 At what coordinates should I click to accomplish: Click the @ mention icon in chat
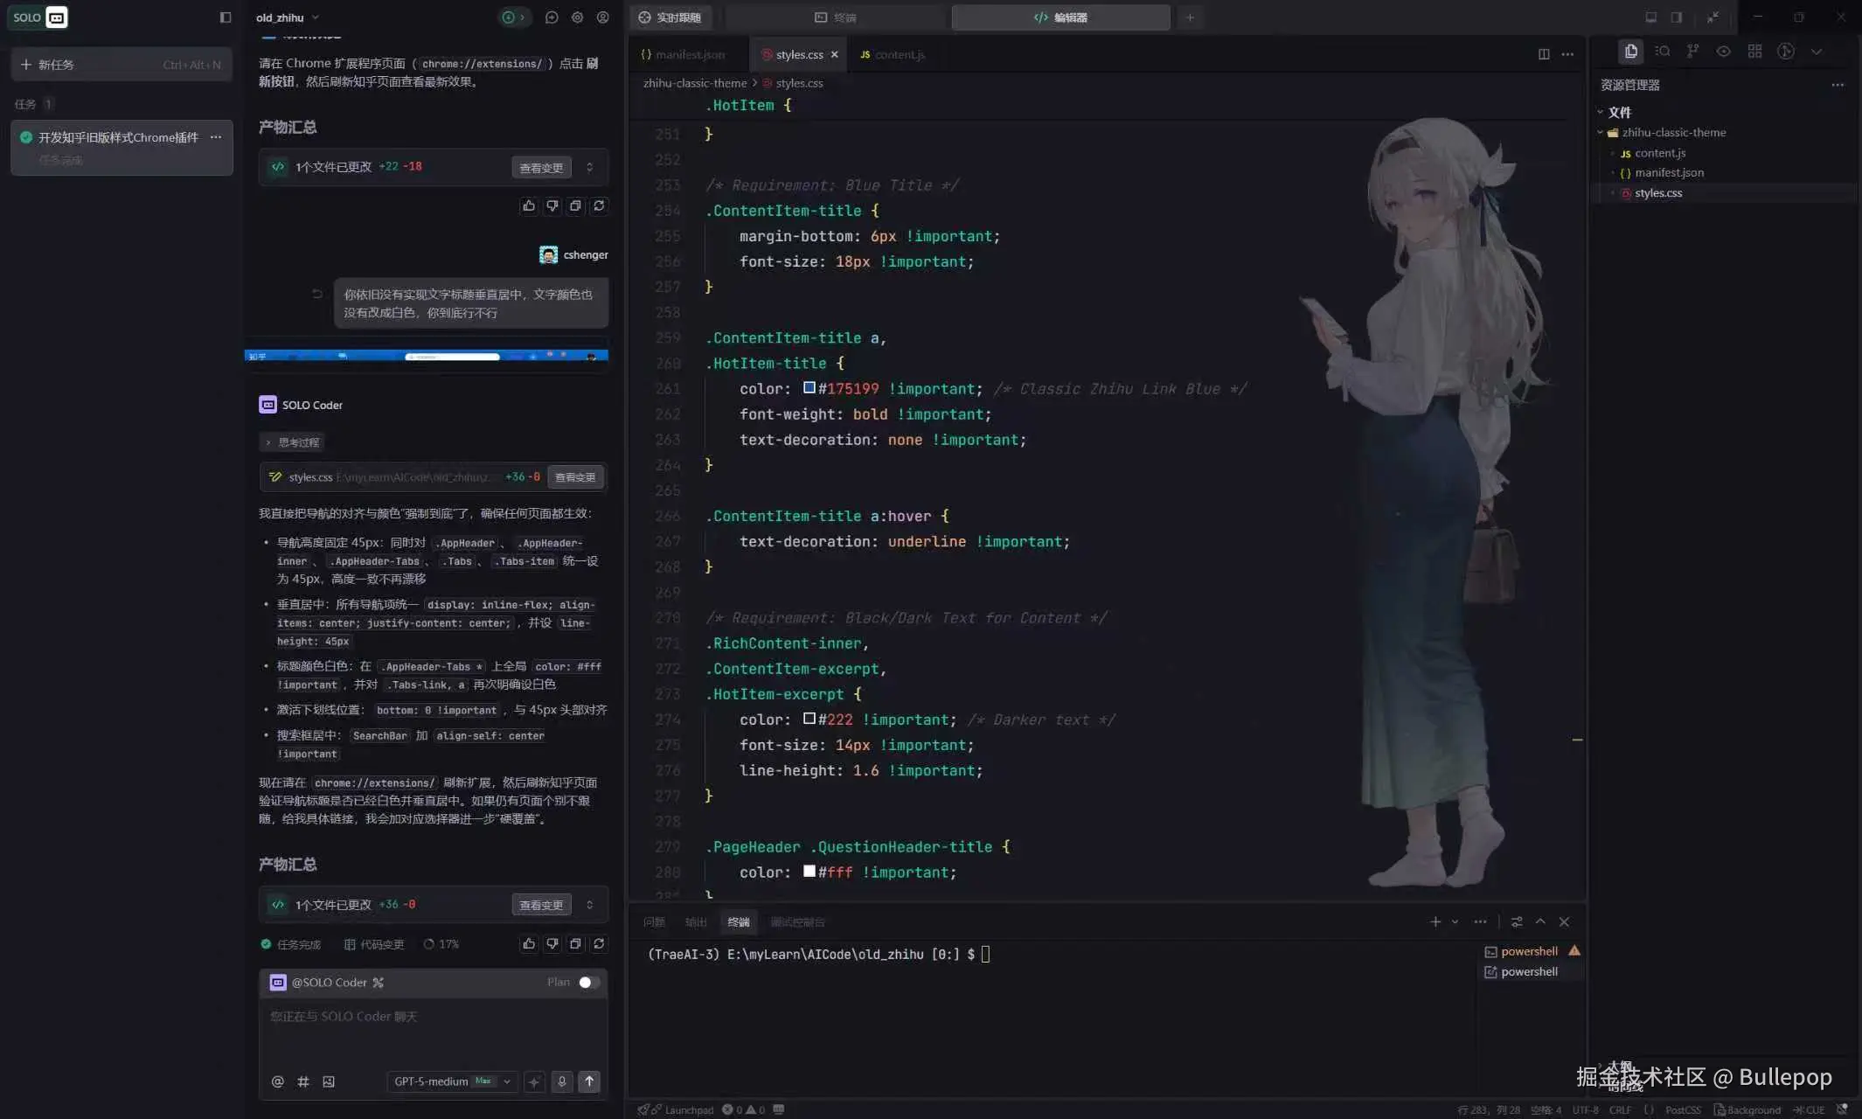tap(278, 1081)
